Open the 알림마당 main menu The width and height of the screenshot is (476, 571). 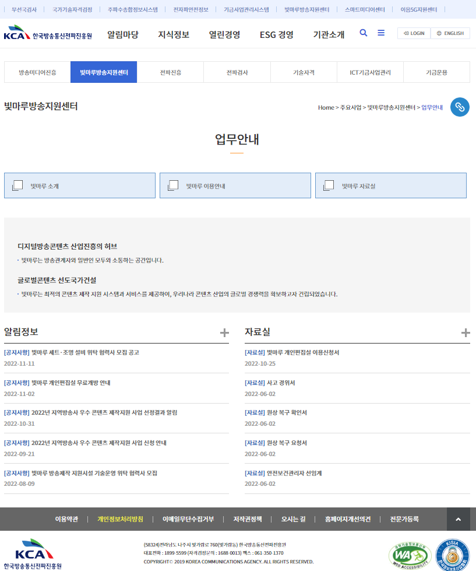(123, 34)
